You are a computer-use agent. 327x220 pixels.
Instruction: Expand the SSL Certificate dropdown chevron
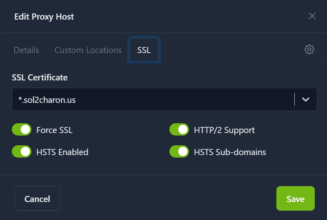point(306,100)
